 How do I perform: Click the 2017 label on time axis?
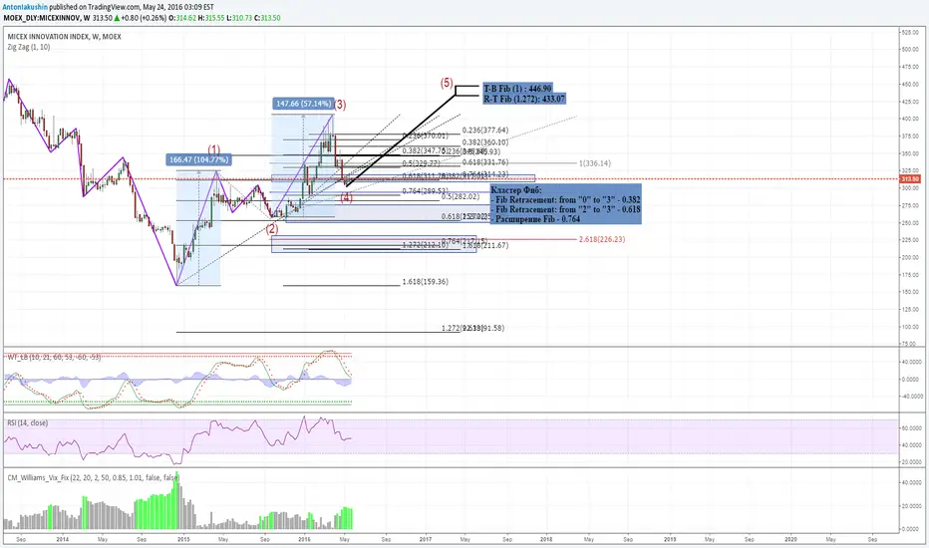(x=426, y=540)
